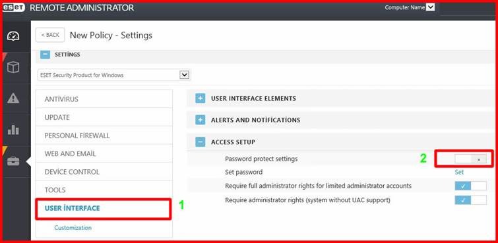Select the PERSONAL FIREWALL category
The width and height of the screenshot is (498, 243).
tap(104, 136)
